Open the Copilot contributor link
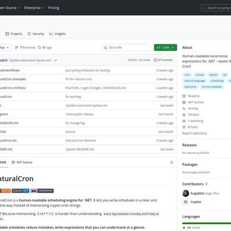The width and height of the screenshot is (231, 231). (x=196, y=202)
